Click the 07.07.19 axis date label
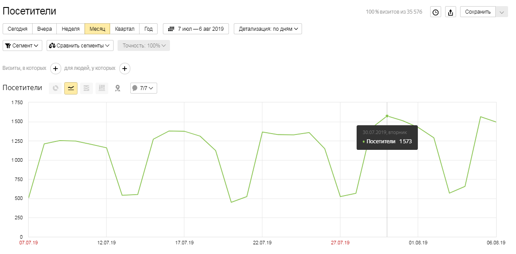Screen dimensions: 516x254 (x=29, y=243)
